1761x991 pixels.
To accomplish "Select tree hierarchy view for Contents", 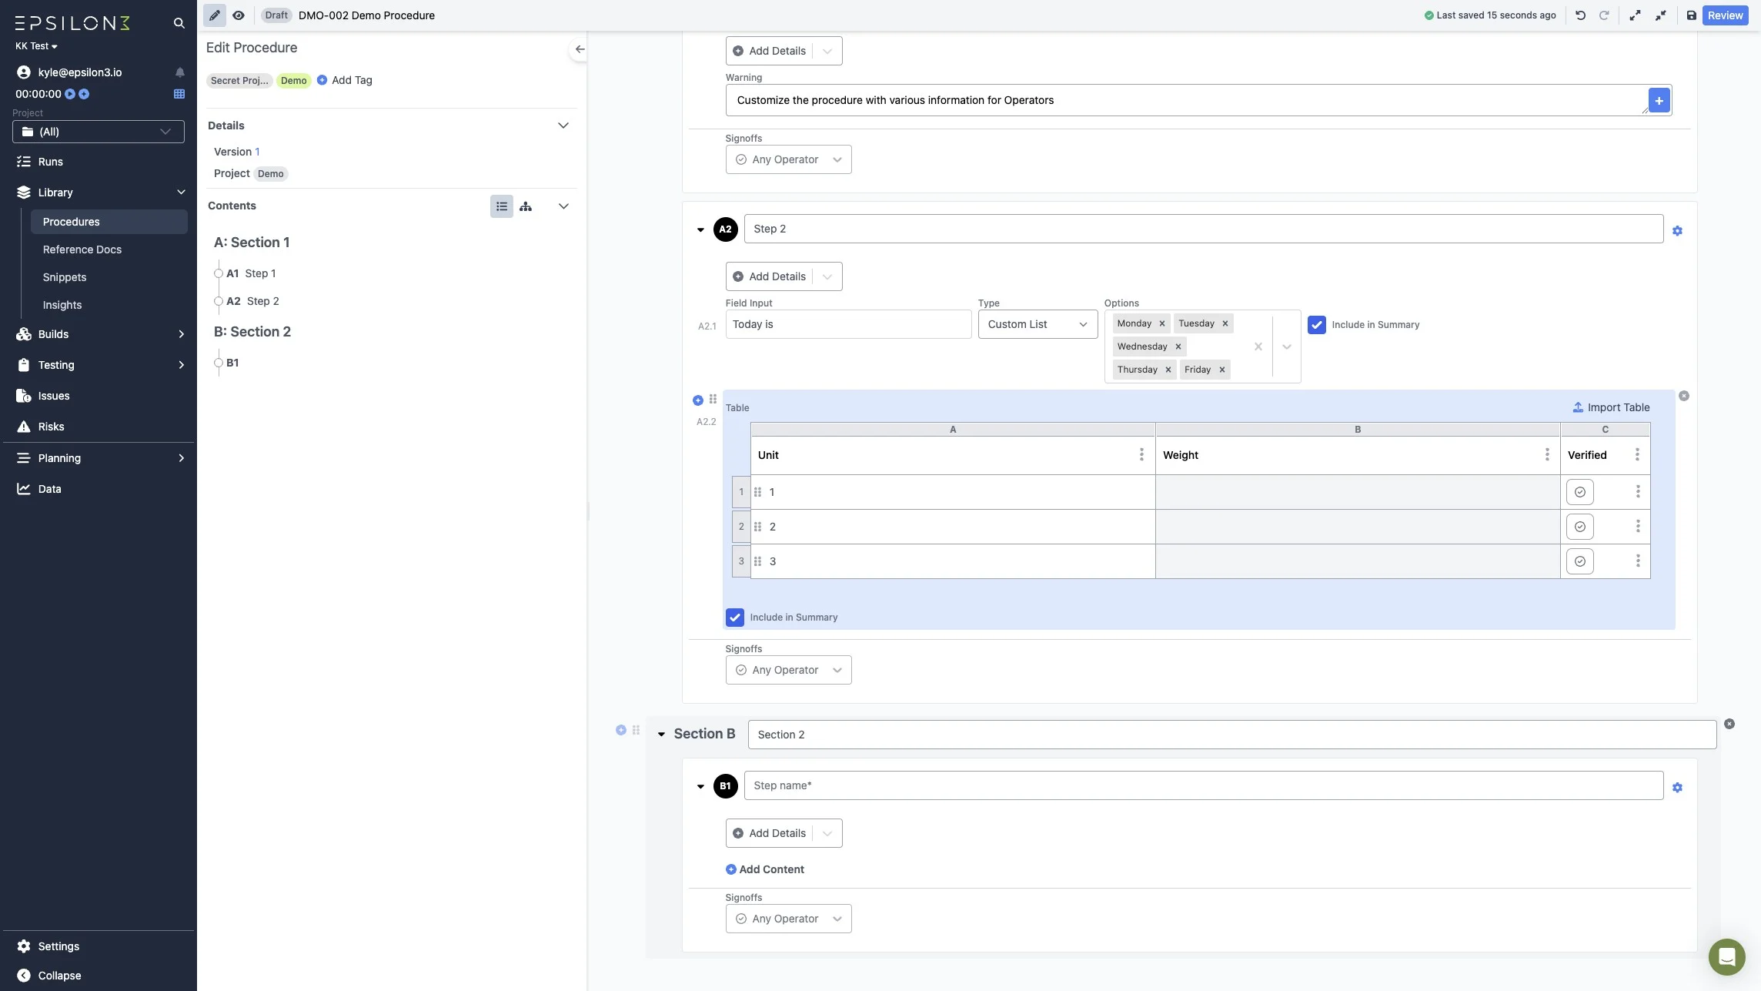I will coord(526,206).
